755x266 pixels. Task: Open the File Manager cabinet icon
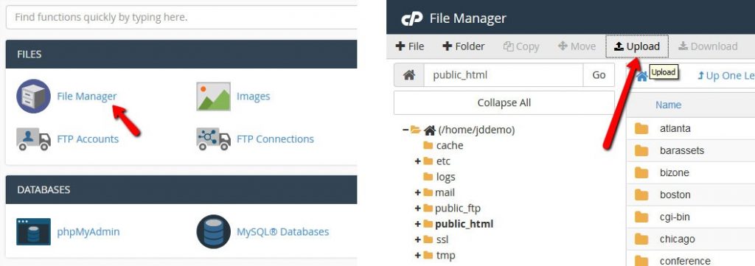coord(33,97)
